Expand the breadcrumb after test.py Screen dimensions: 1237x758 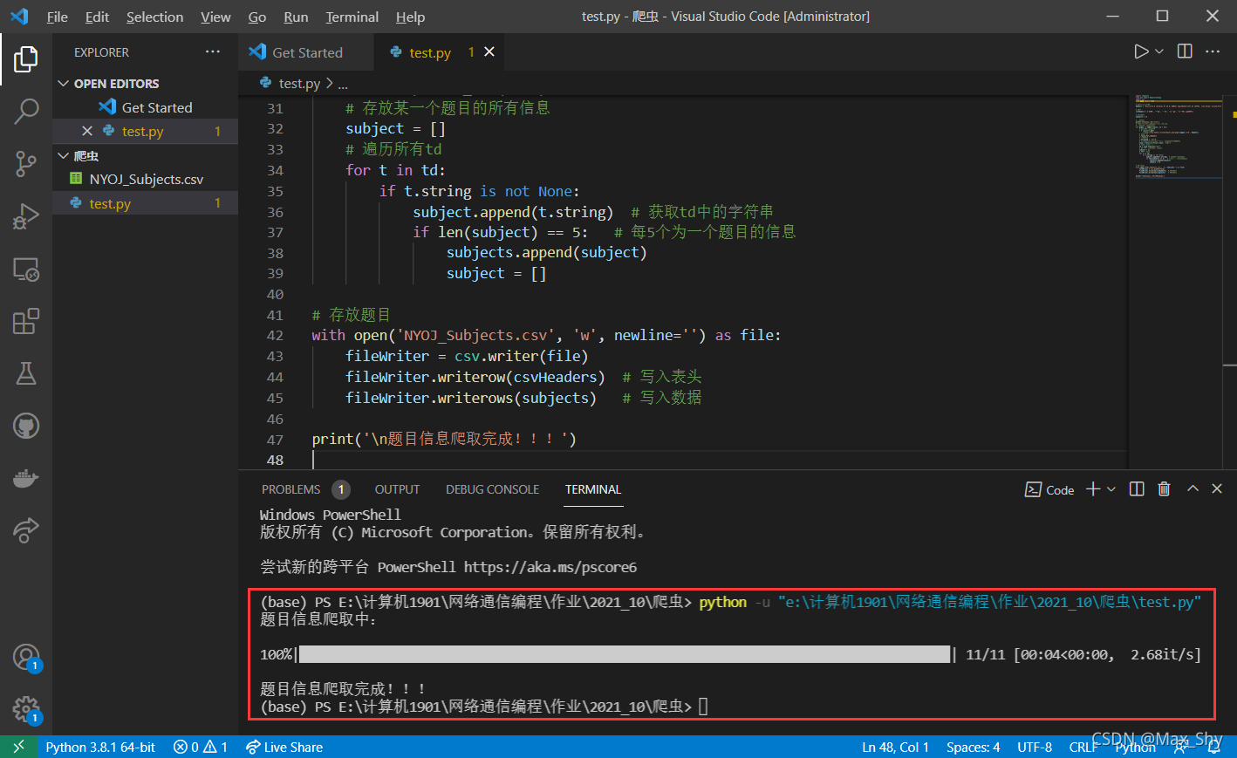[x=343, y=84]
